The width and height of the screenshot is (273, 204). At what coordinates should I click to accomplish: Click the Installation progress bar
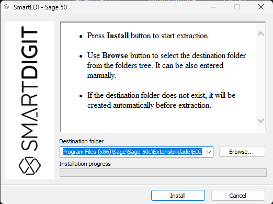(163, 173)
